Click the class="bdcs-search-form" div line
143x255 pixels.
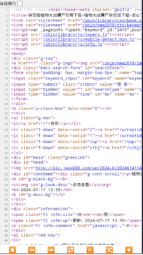click(x=68, y=68)
